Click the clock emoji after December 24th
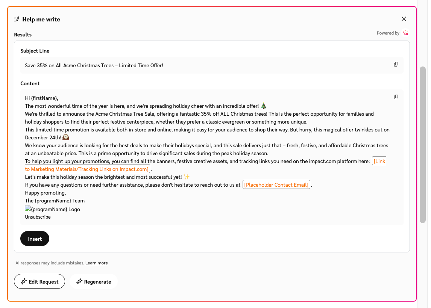This screenshot has width=431, height=308. tap(66, 137)
